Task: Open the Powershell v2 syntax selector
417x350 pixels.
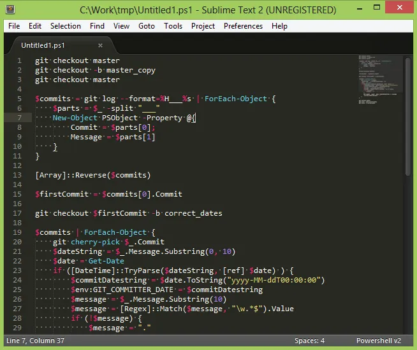Action: click(x=378, y=340)
